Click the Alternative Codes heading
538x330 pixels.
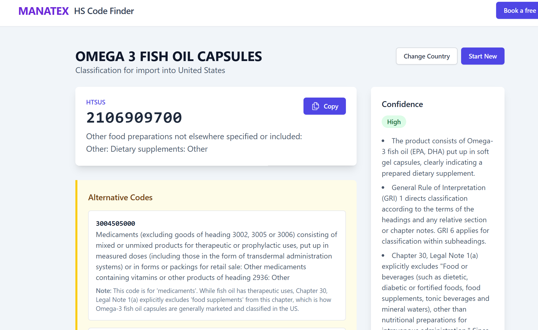[x=120, y=197]
